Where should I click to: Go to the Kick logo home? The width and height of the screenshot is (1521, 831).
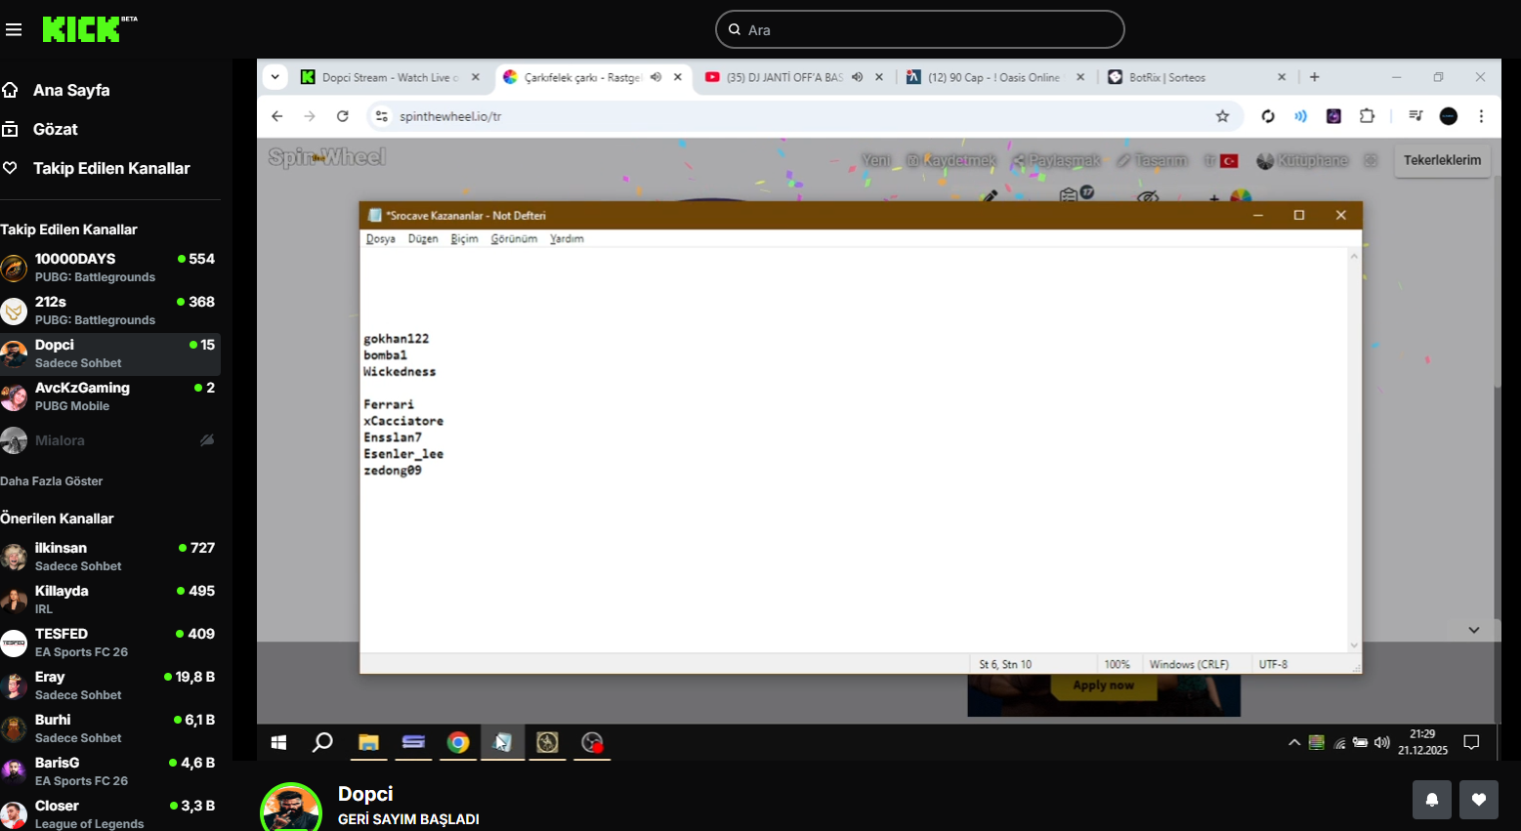(89, 29)
